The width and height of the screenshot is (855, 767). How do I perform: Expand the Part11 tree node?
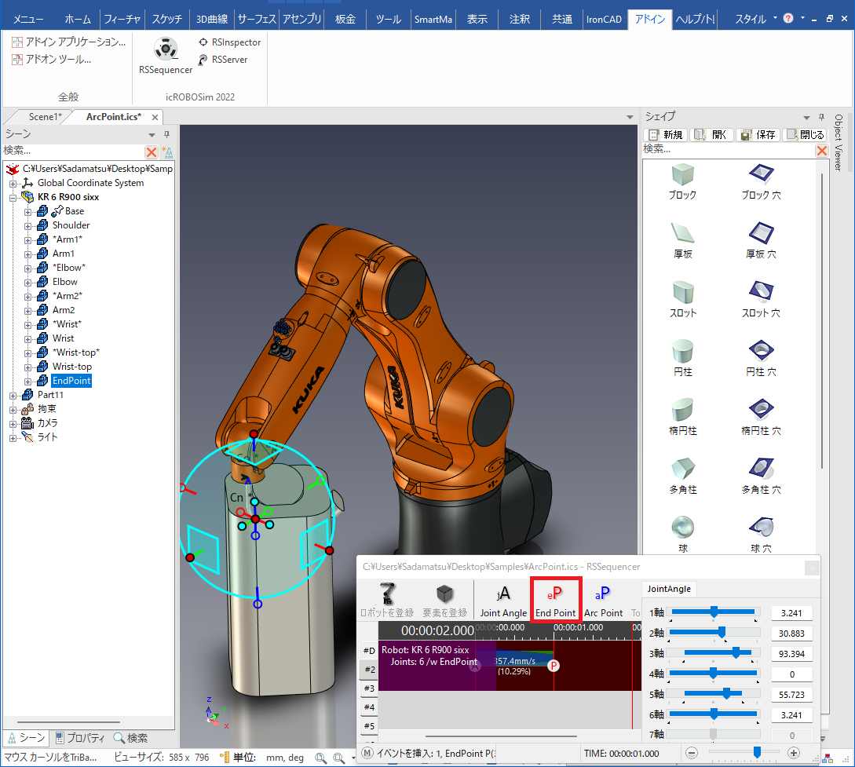pyautogui.click(x=13, y=395)
